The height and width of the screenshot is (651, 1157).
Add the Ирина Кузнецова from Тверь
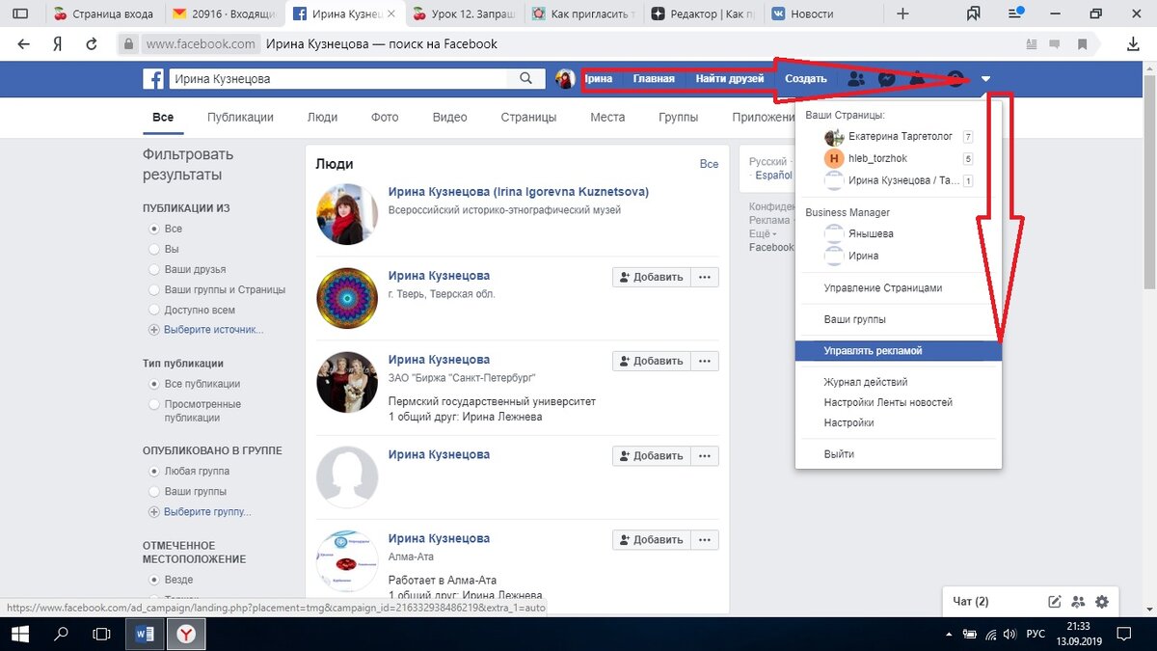click(651, 277)
